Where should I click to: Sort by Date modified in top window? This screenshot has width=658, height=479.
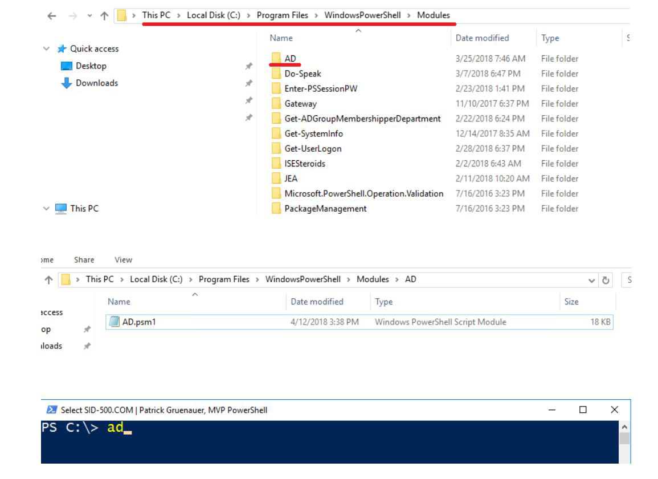[x=482, y=38]
